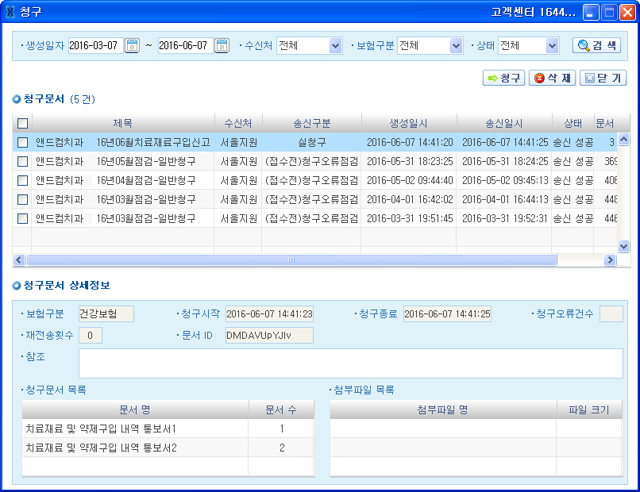Screen dimensions: 640x492
Task: Expand the 수신처 dropdown
Action: pos(335,46)
